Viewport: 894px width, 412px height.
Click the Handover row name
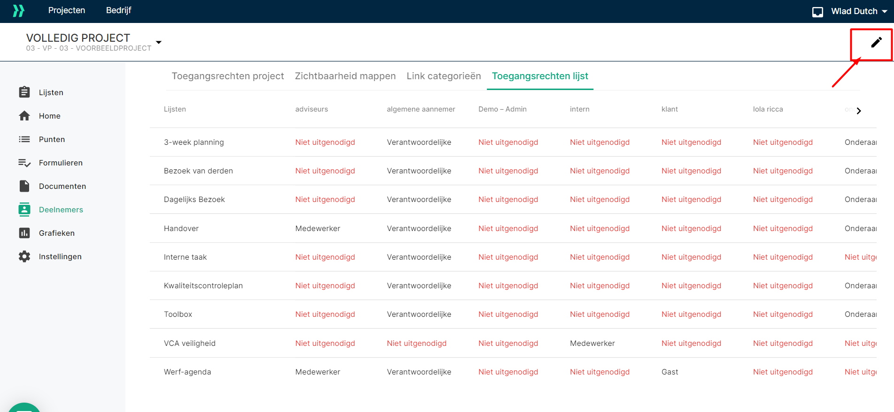(x=181, y=228)
